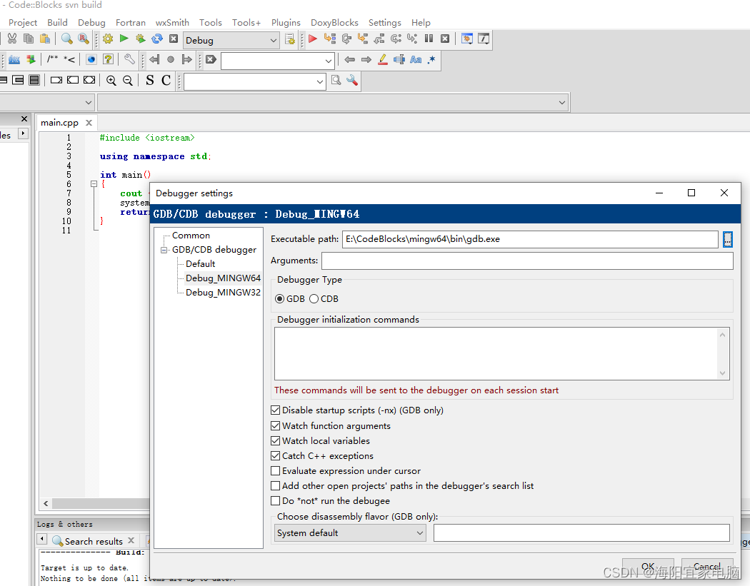Click the Match case Aa icon
750x586 pixels.
point(416,59)
